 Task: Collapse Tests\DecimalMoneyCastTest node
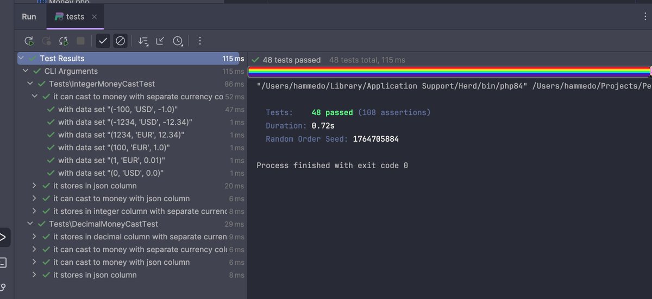tap(30, 224)
